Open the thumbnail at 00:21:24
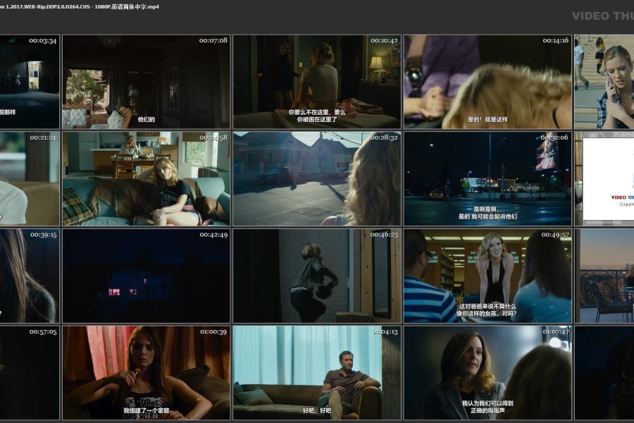This screenshot has width=634, height=423. [30, 178]
